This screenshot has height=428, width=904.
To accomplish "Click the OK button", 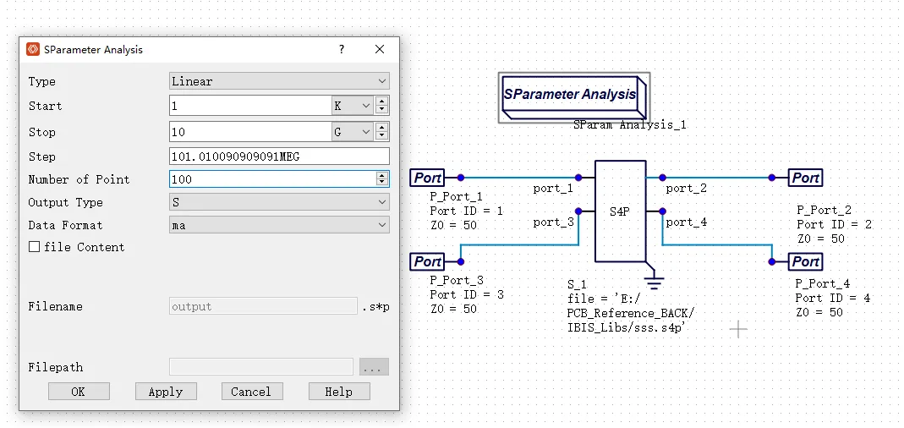I will tap(79, 391).
